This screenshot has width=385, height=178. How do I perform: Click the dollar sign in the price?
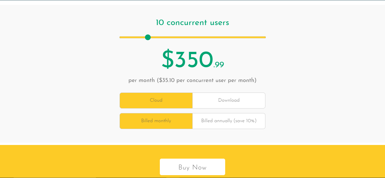coord(168,60)
